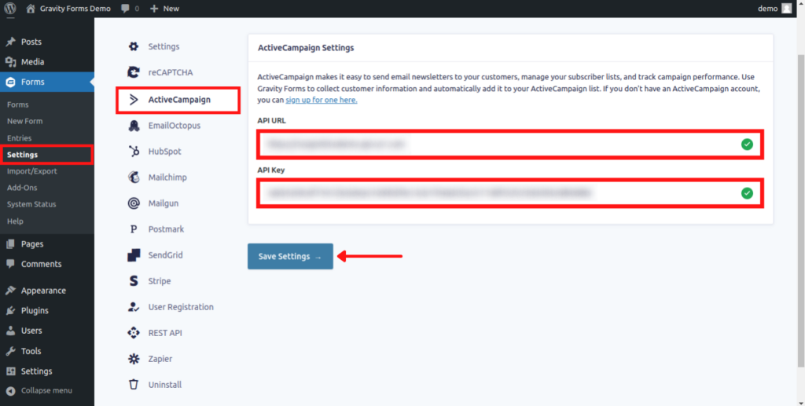Click the Tools wrench icon
This screenshot has height=406, width=805.
[x=10, y=351]
